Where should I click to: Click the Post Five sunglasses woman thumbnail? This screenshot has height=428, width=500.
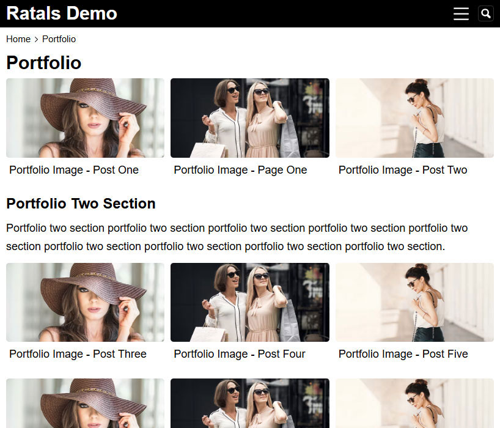(x=414, y=302)
